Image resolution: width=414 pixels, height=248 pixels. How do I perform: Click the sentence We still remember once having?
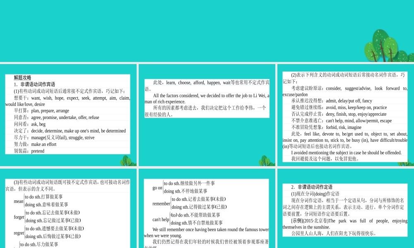point(207,232)
